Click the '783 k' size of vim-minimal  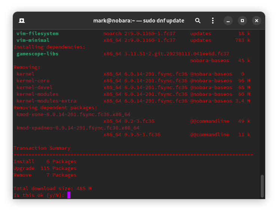pos(243,40)
